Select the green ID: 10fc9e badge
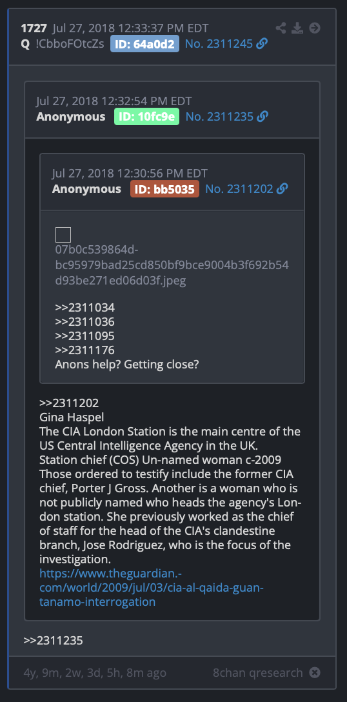 point(146,117)
